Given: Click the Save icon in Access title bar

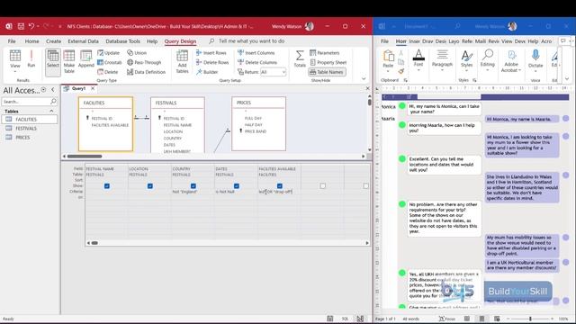Looking at the screenshot, I should 21,26.
